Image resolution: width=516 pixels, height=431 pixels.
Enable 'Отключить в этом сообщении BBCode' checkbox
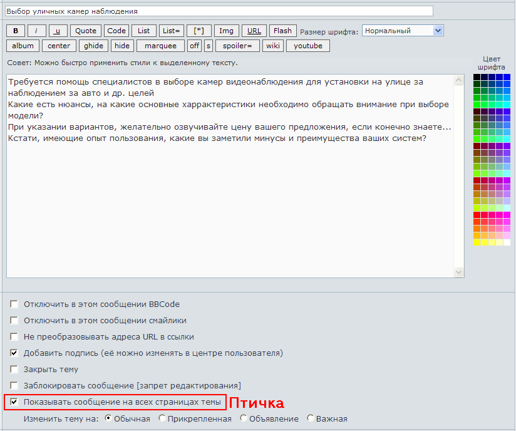[x=14, y=304]
